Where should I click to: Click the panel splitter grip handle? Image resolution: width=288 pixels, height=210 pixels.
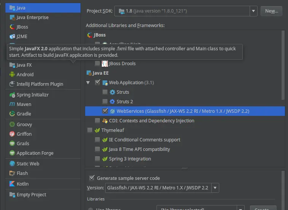pos(185,168)
